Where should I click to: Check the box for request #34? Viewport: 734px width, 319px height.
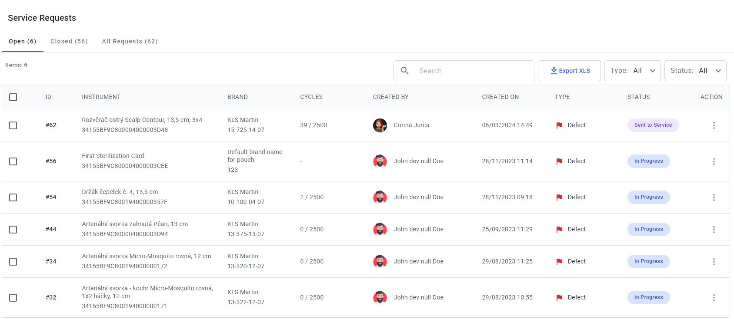tap(13, 262)
